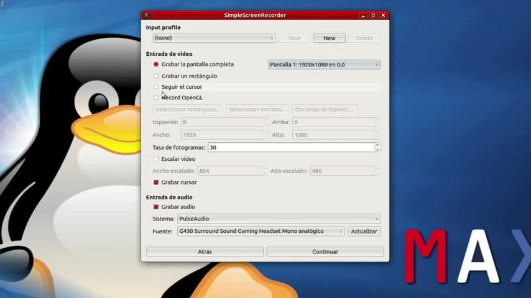
Task: Decrease frame rate with the down stepper arrow
Action: coord(377,150)
